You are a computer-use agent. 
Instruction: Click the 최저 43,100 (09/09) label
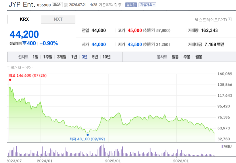tap(87, 139)
